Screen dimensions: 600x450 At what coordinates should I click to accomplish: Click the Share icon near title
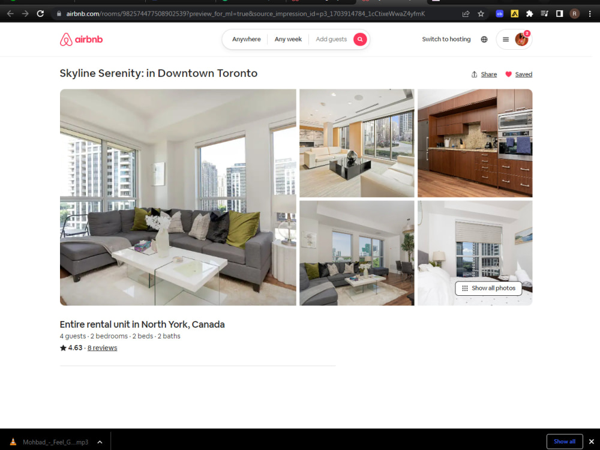(474, 74)
